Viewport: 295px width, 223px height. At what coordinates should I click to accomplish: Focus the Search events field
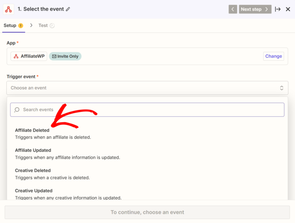coord(147,110)
